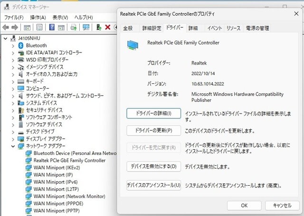Click the オーディオの入力および出力 speaker icon

click(20, 74)
